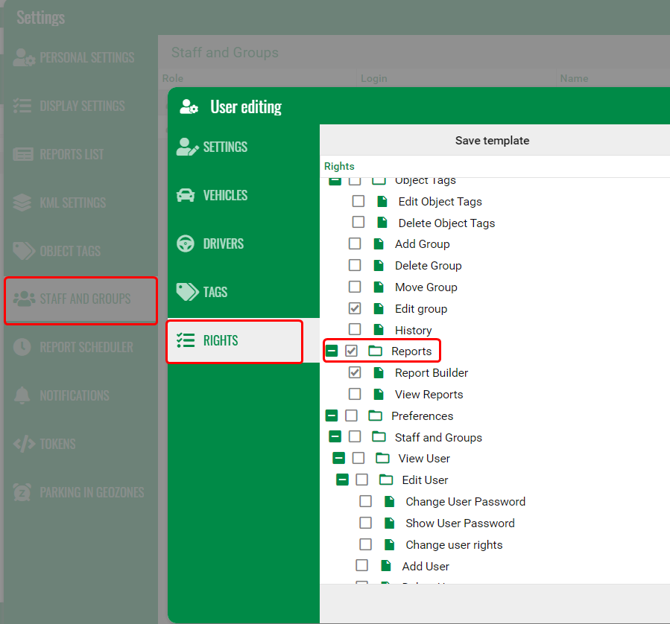
Task: Click the Preferences folder icon
Action: [375, 416]
